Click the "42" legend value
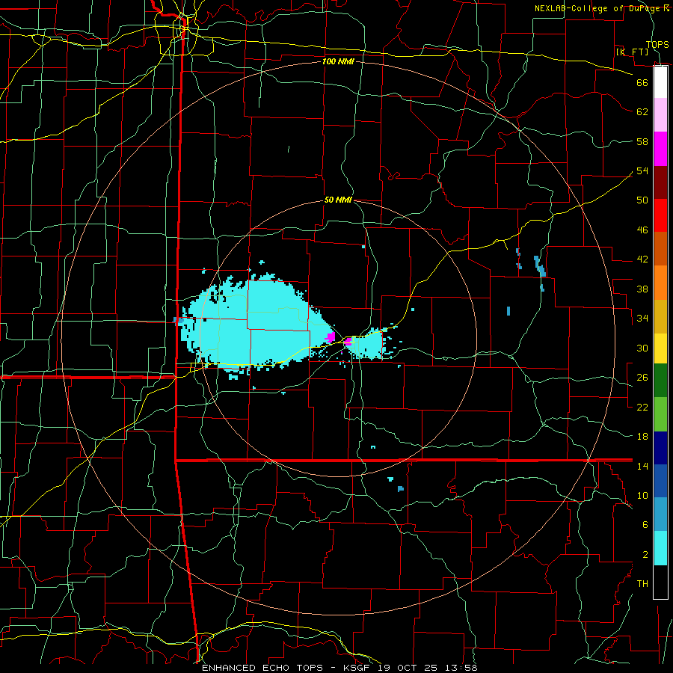Screen dimensions: 673x673 click(x=642, y=259)
